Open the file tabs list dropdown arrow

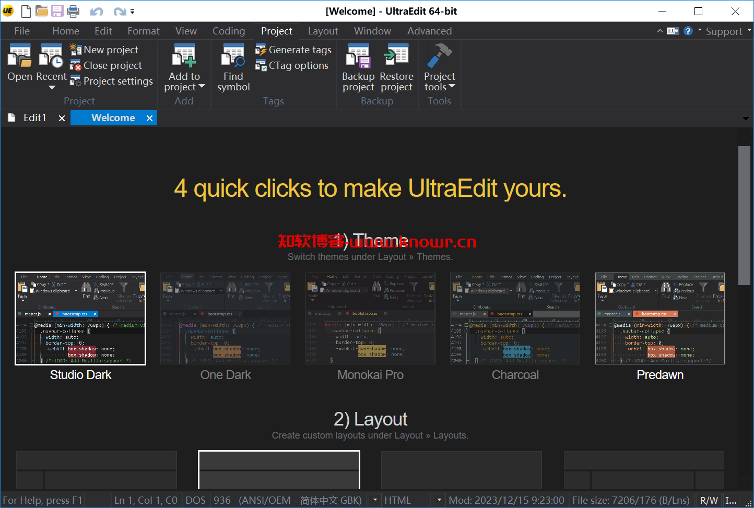pyautogui.click(x=746, y=119)
